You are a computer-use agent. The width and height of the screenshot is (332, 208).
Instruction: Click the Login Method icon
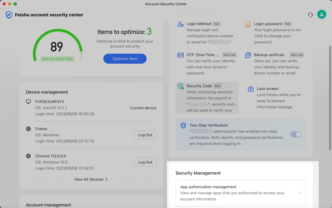181,24
